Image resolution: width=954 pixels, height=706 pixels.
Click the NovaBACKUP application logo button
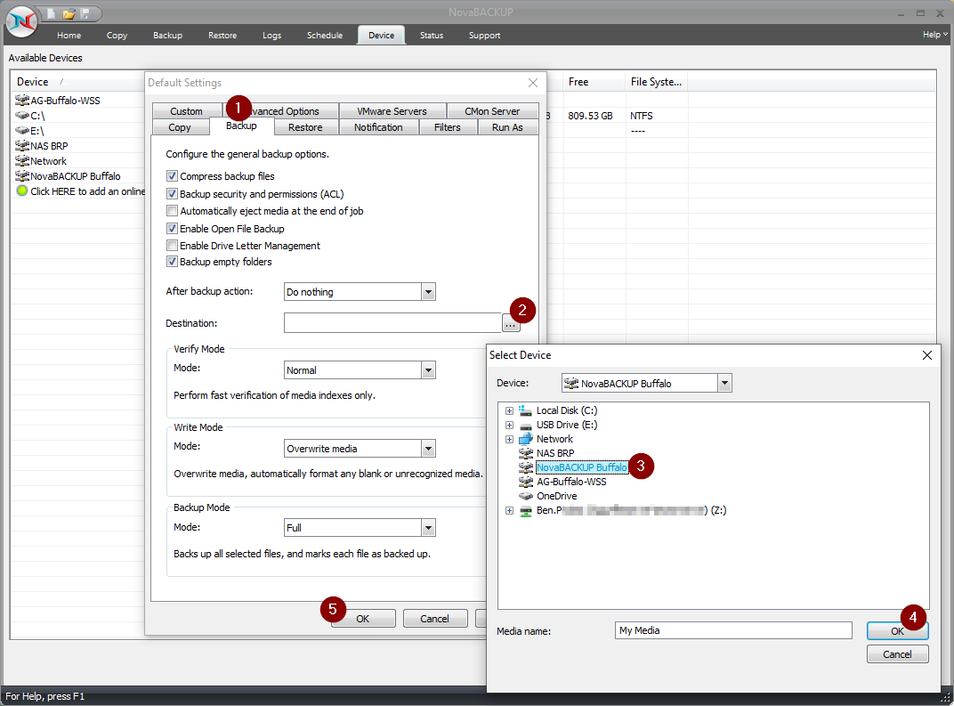click(21, 21)
